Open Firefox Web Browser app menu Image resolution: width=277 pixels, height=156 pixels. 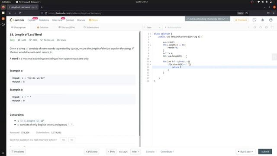(x=28, y=2)
